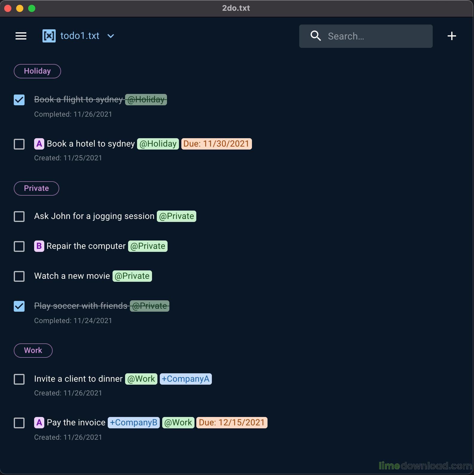Click Due: 12/15/2021 date tag
This screenshot has height=475, width=474.
tap(232, 423)
